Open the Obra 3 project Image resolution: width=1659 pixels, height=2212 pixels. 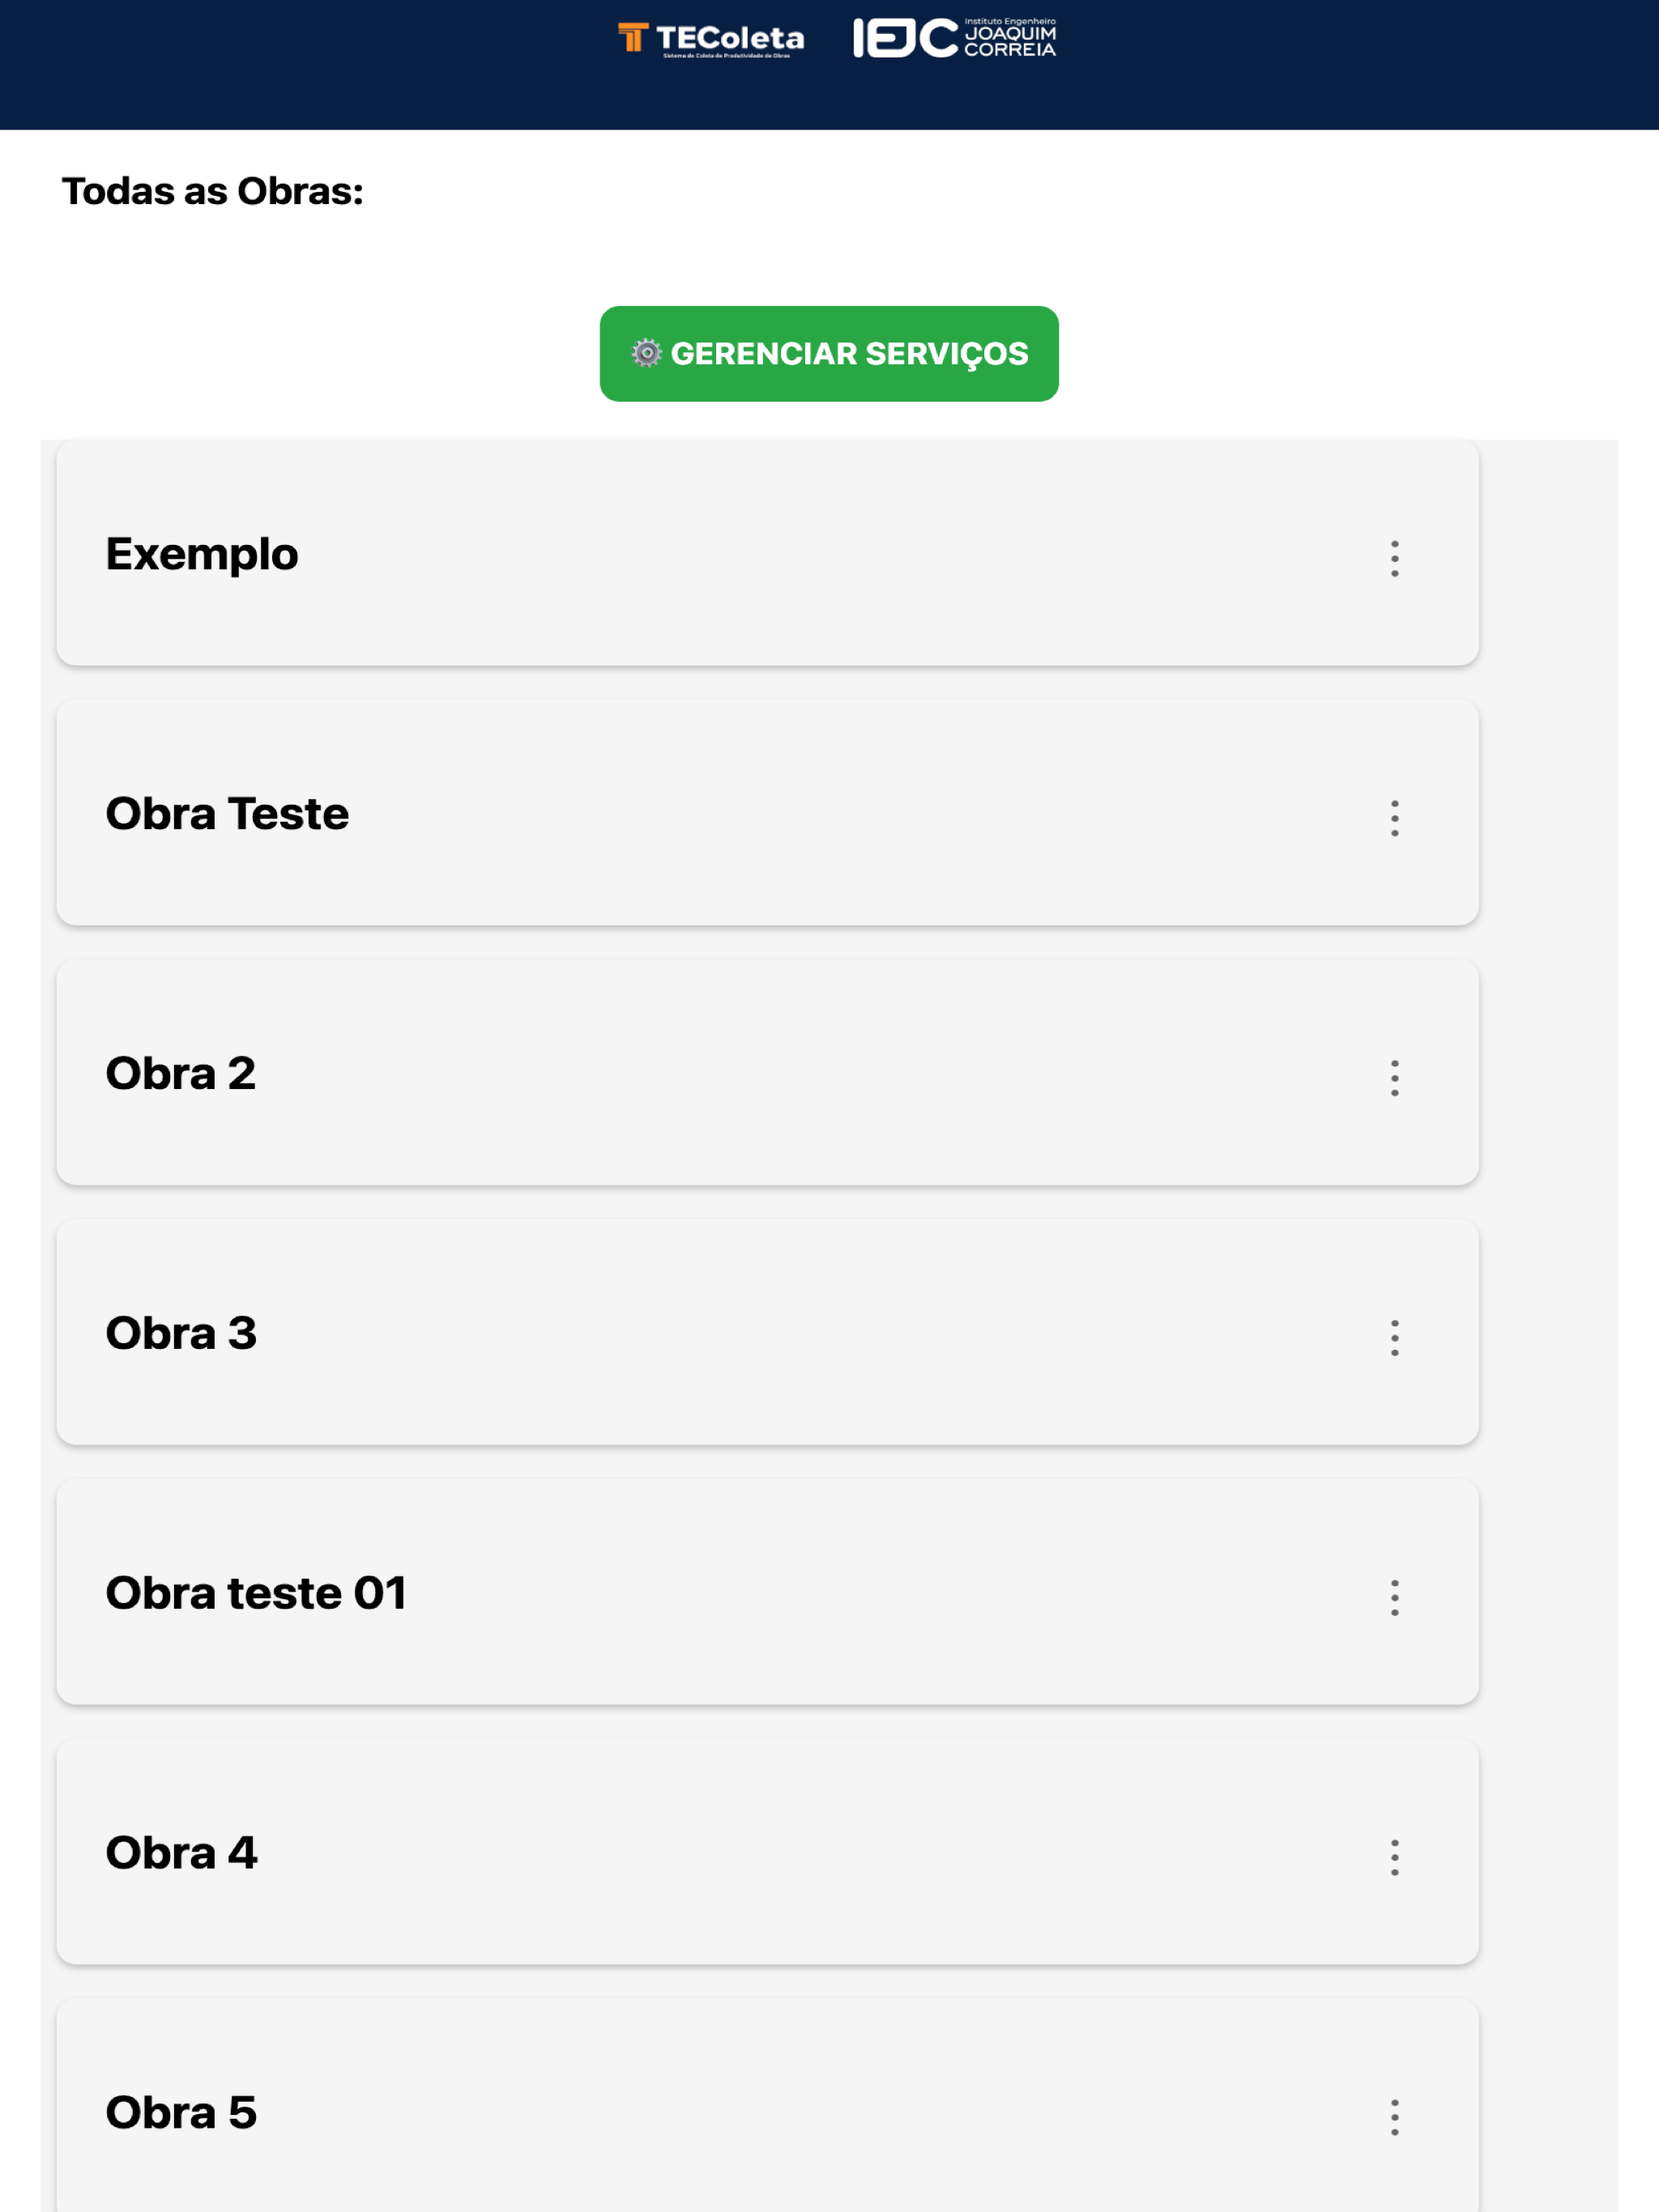click(x=767, y=1332)
